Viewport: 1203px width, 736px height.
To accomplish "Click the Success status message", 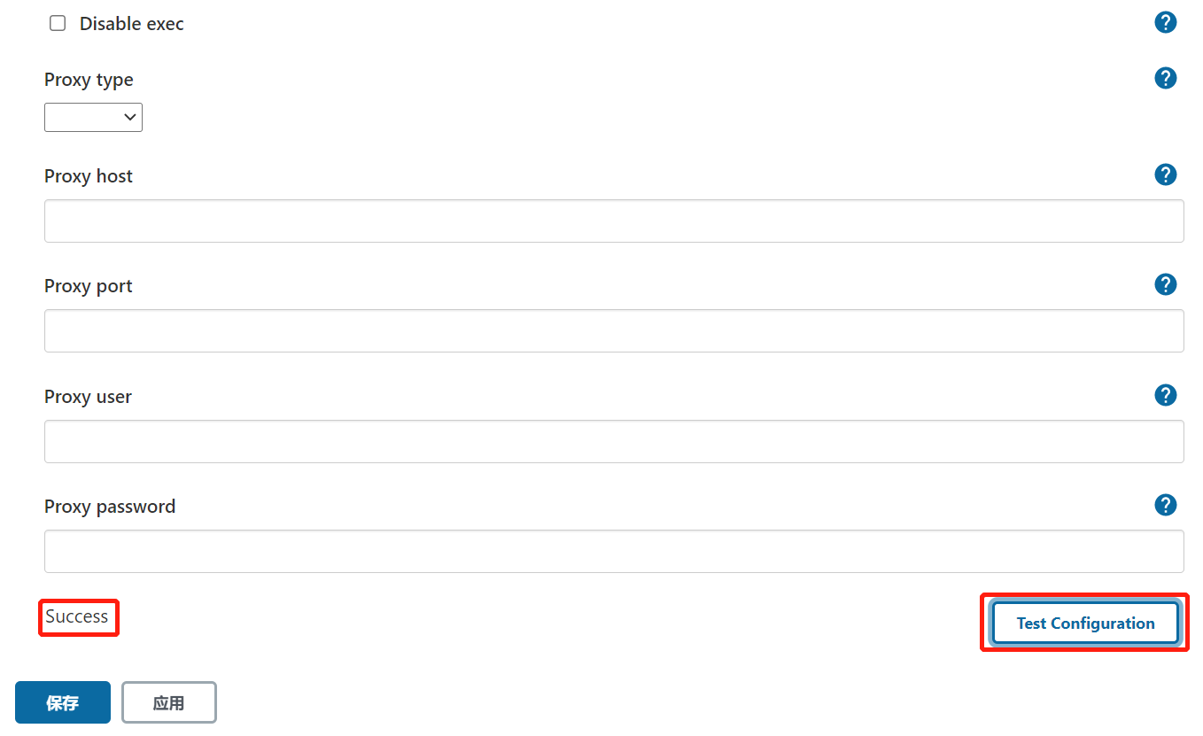I will tap(77, 616).
